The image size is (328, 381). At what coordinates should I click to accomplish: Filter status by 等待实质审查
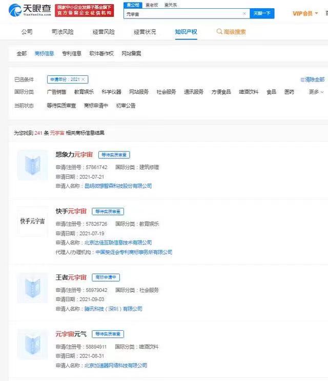(x=61, y=105)
